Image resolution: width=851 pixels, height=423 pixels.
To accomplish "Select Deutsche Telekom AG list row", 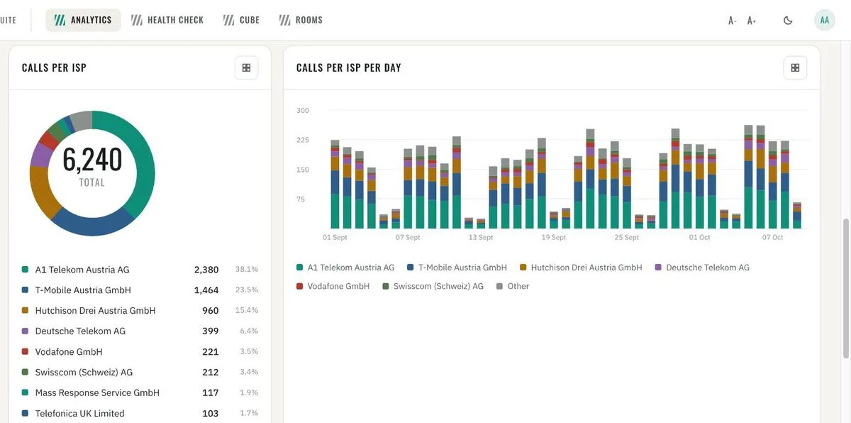I will [x=140, y=331].
